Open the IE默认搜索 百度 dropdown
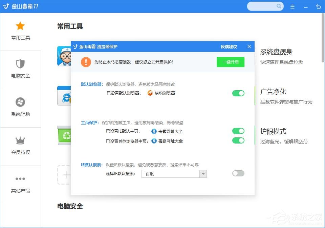325x228 pixels. [x=203, y=173]
